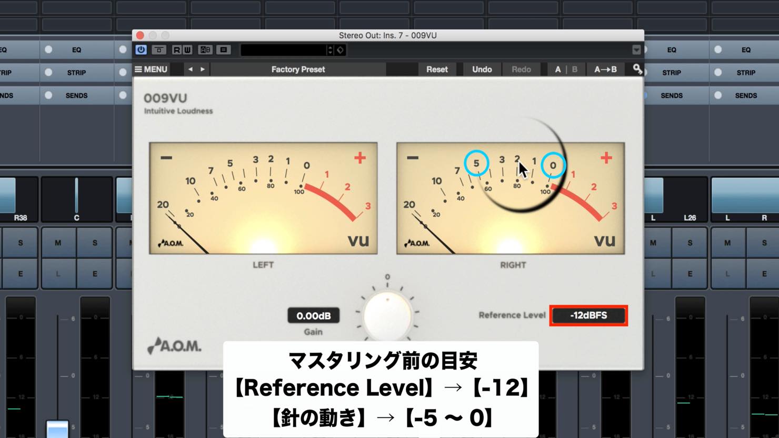This screenshot has width=779, height=438.
Task: Click the Write automation W button
Action: 187,50
